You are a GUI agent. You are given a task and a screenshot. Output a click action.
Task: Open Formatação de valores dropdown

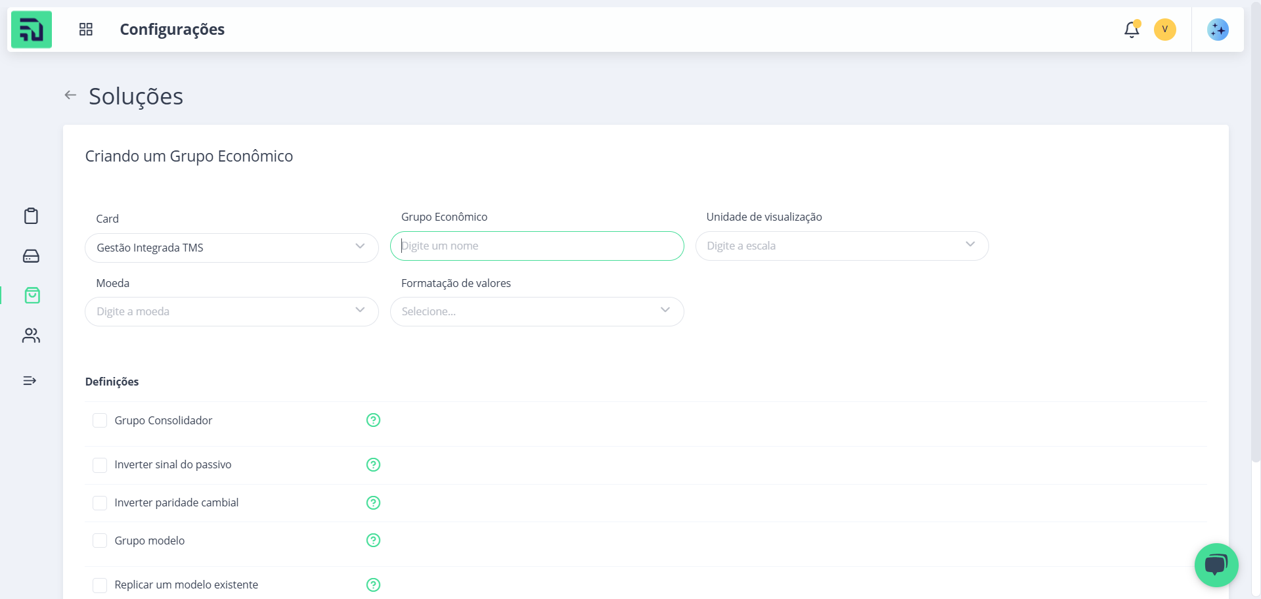537,311
